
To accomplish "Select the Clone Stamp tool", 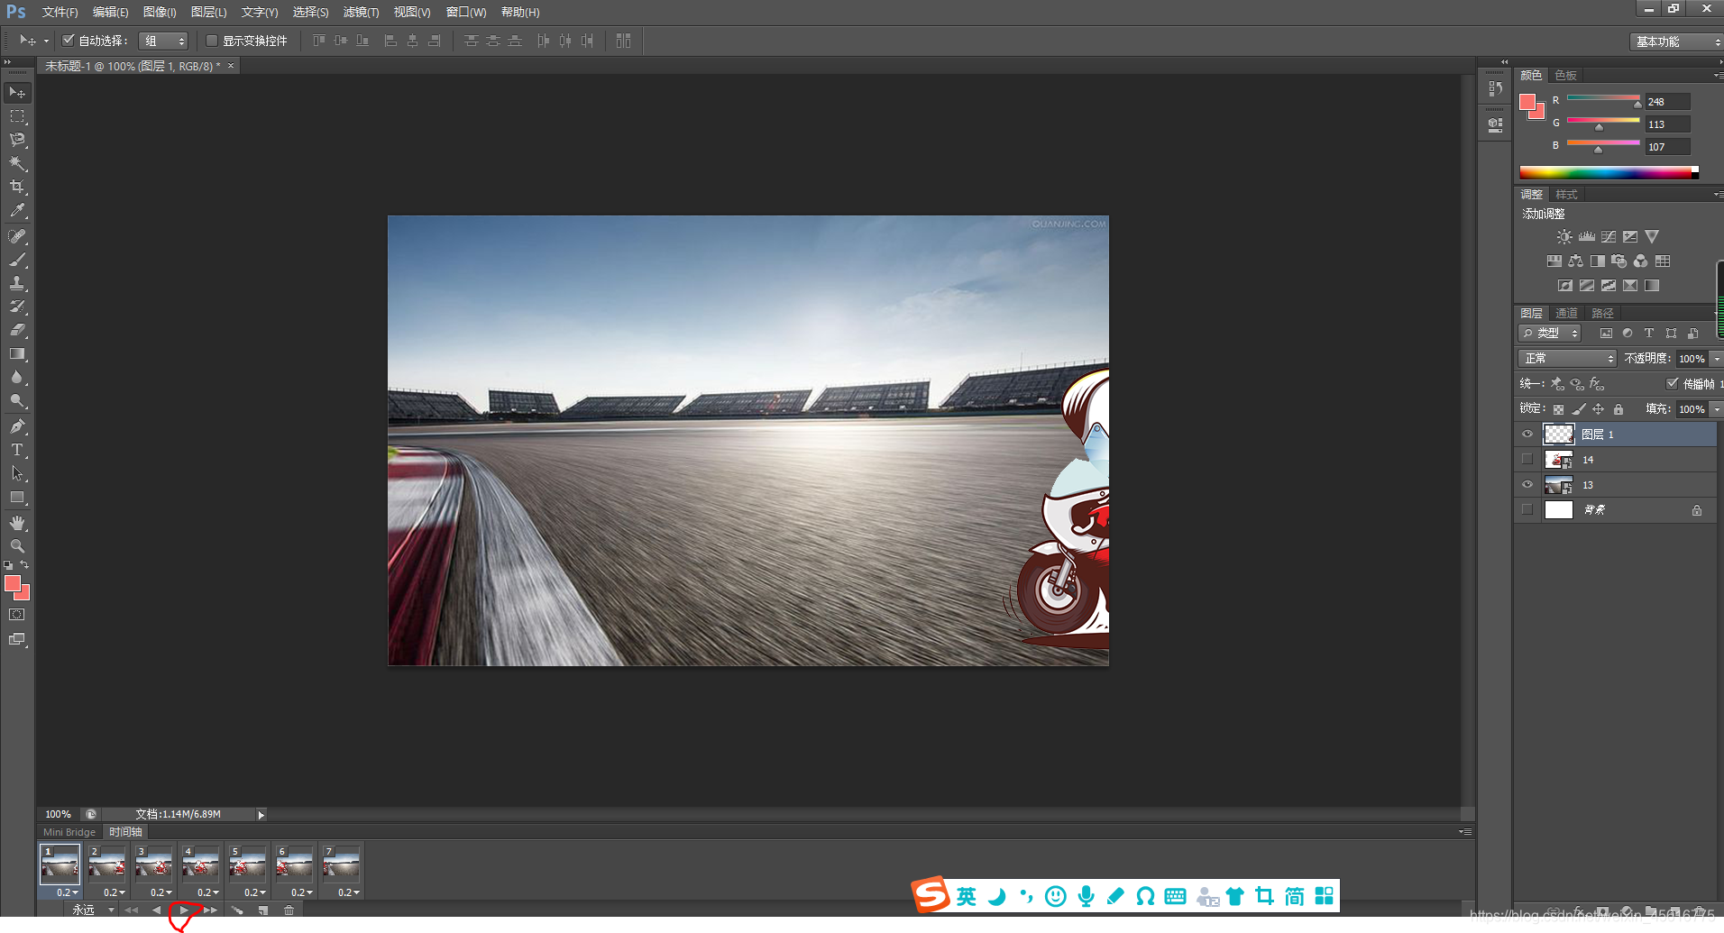I will (x=17, y=283).
